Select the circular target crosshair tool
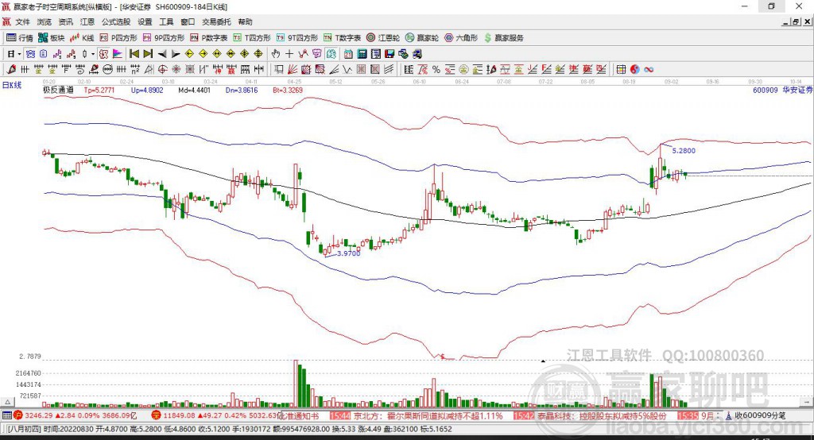Image resolution: width=814 pixels, height=440 pixels. point(162,70)
